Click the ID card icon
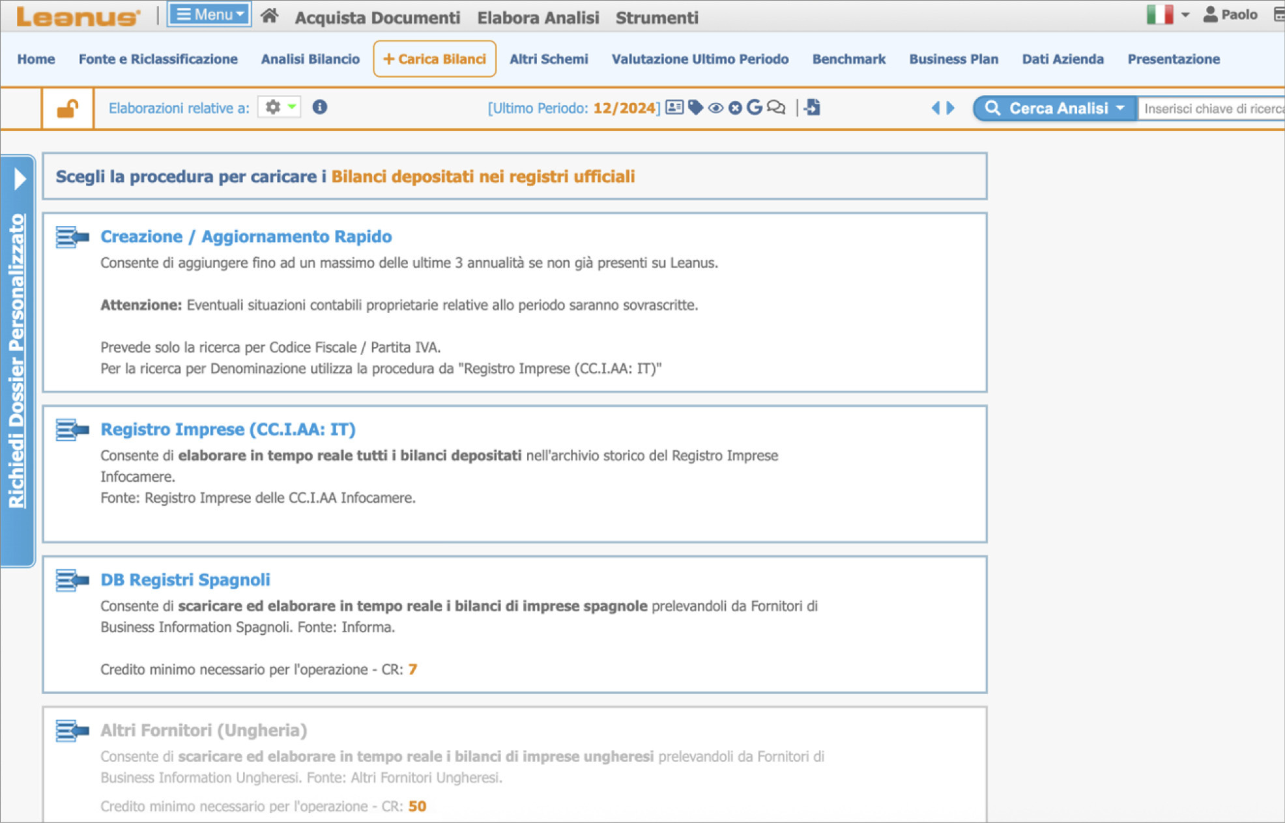The height and width of the screenshot is (823, 1285). point(674,107)
